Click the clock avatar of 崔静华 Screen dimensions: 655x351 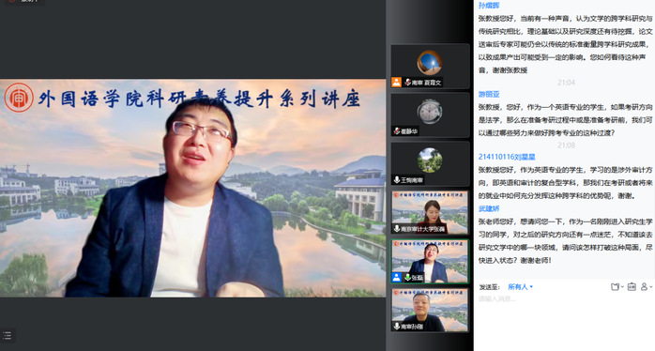(x=430, y=111)
